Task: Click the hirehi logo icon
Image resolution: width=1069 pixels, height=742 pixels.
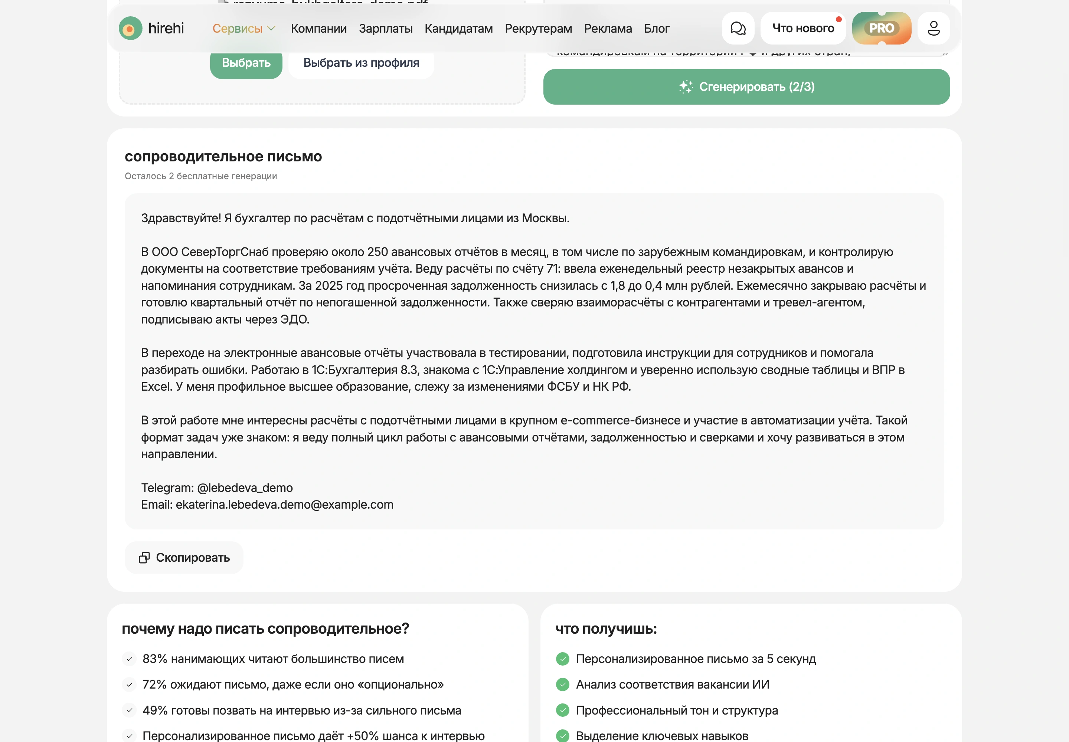Action: (130, 28)
